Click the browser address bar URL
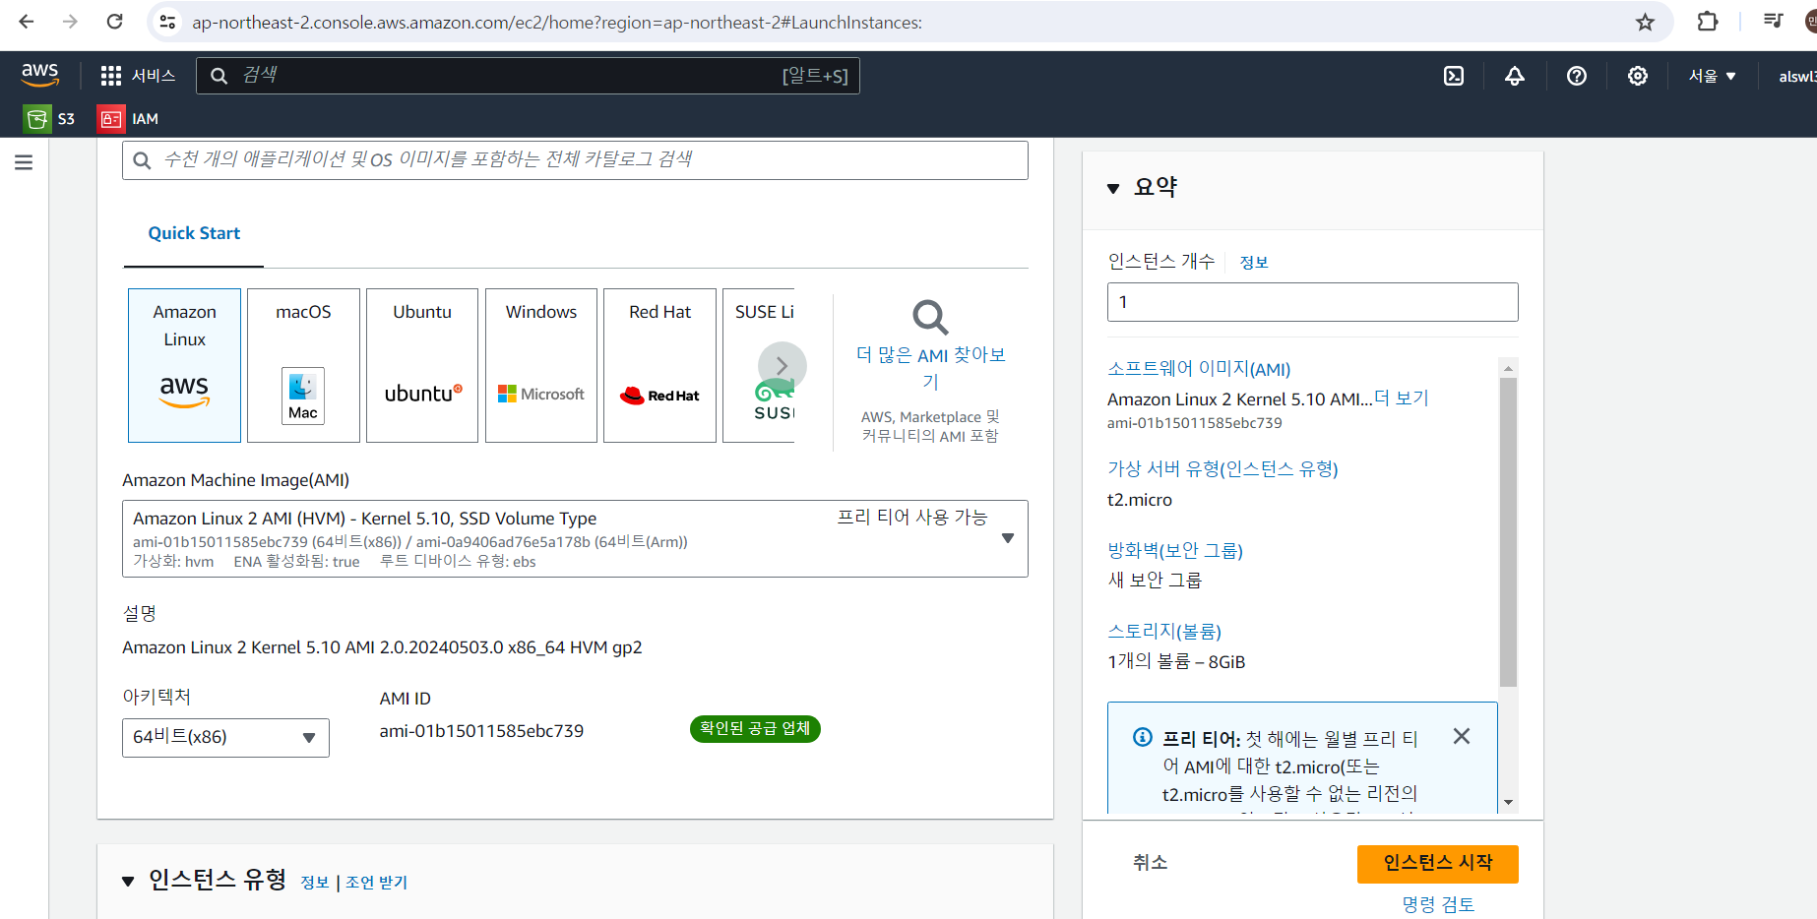1817x919 pixels. tap(557, 22)
